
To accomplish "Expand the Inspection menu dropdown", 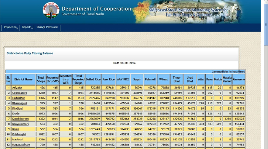I will 10,27.
